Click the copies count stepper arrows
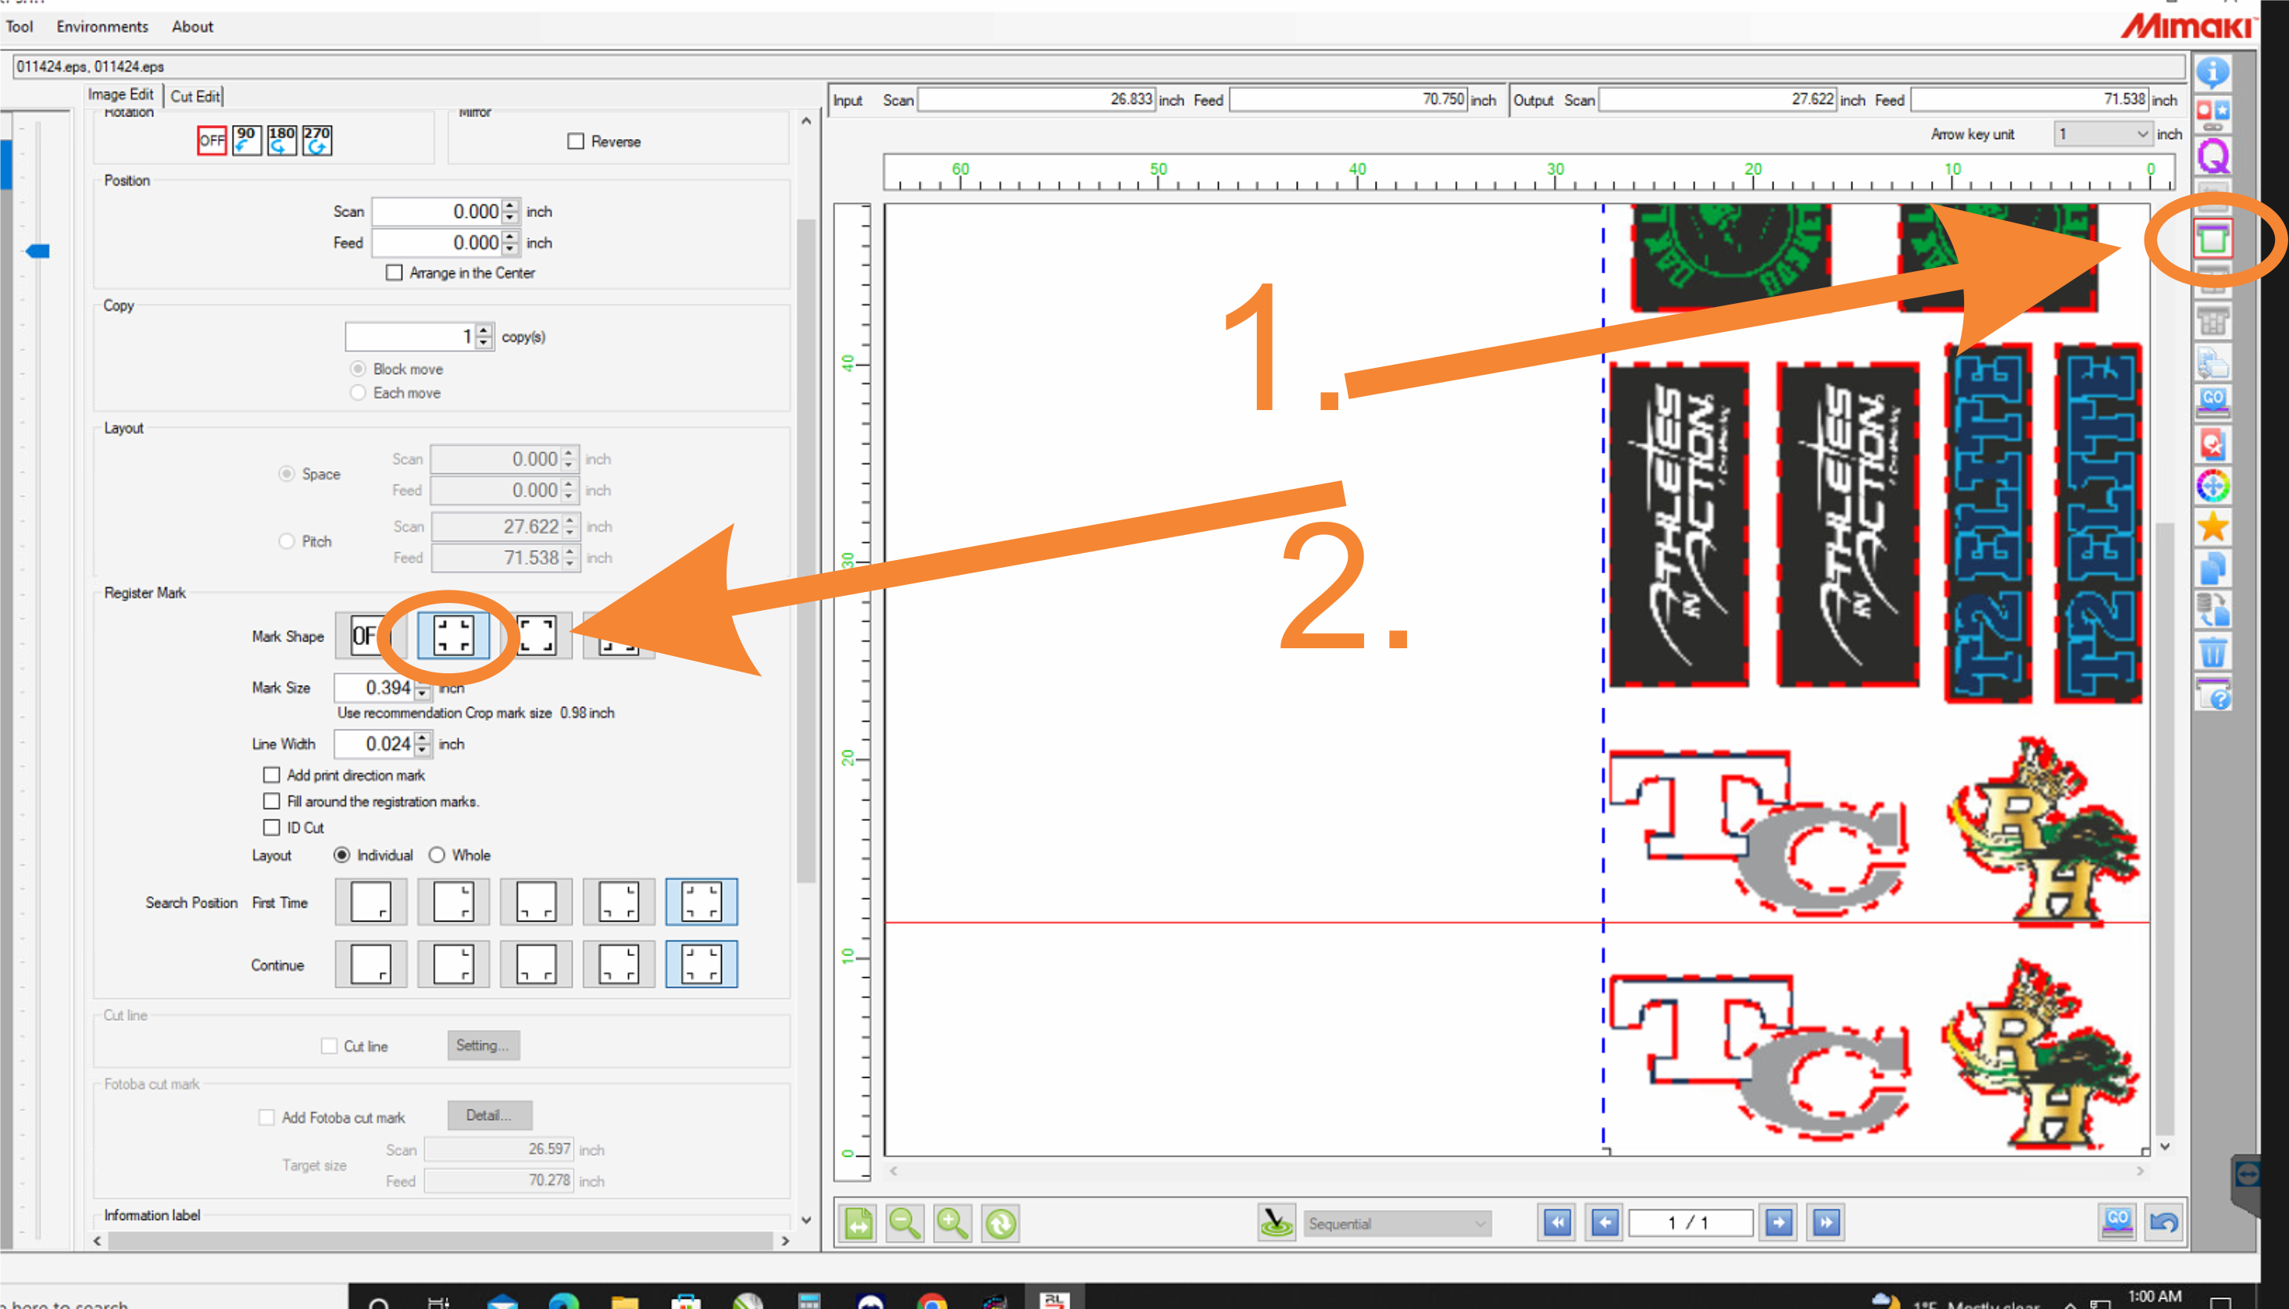This screenshot has width=2289, height=1309. 484,337
